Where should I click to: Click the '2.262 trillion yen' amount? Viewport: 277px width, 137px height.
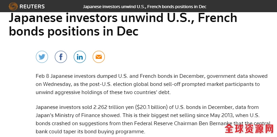tap(113, 107)
